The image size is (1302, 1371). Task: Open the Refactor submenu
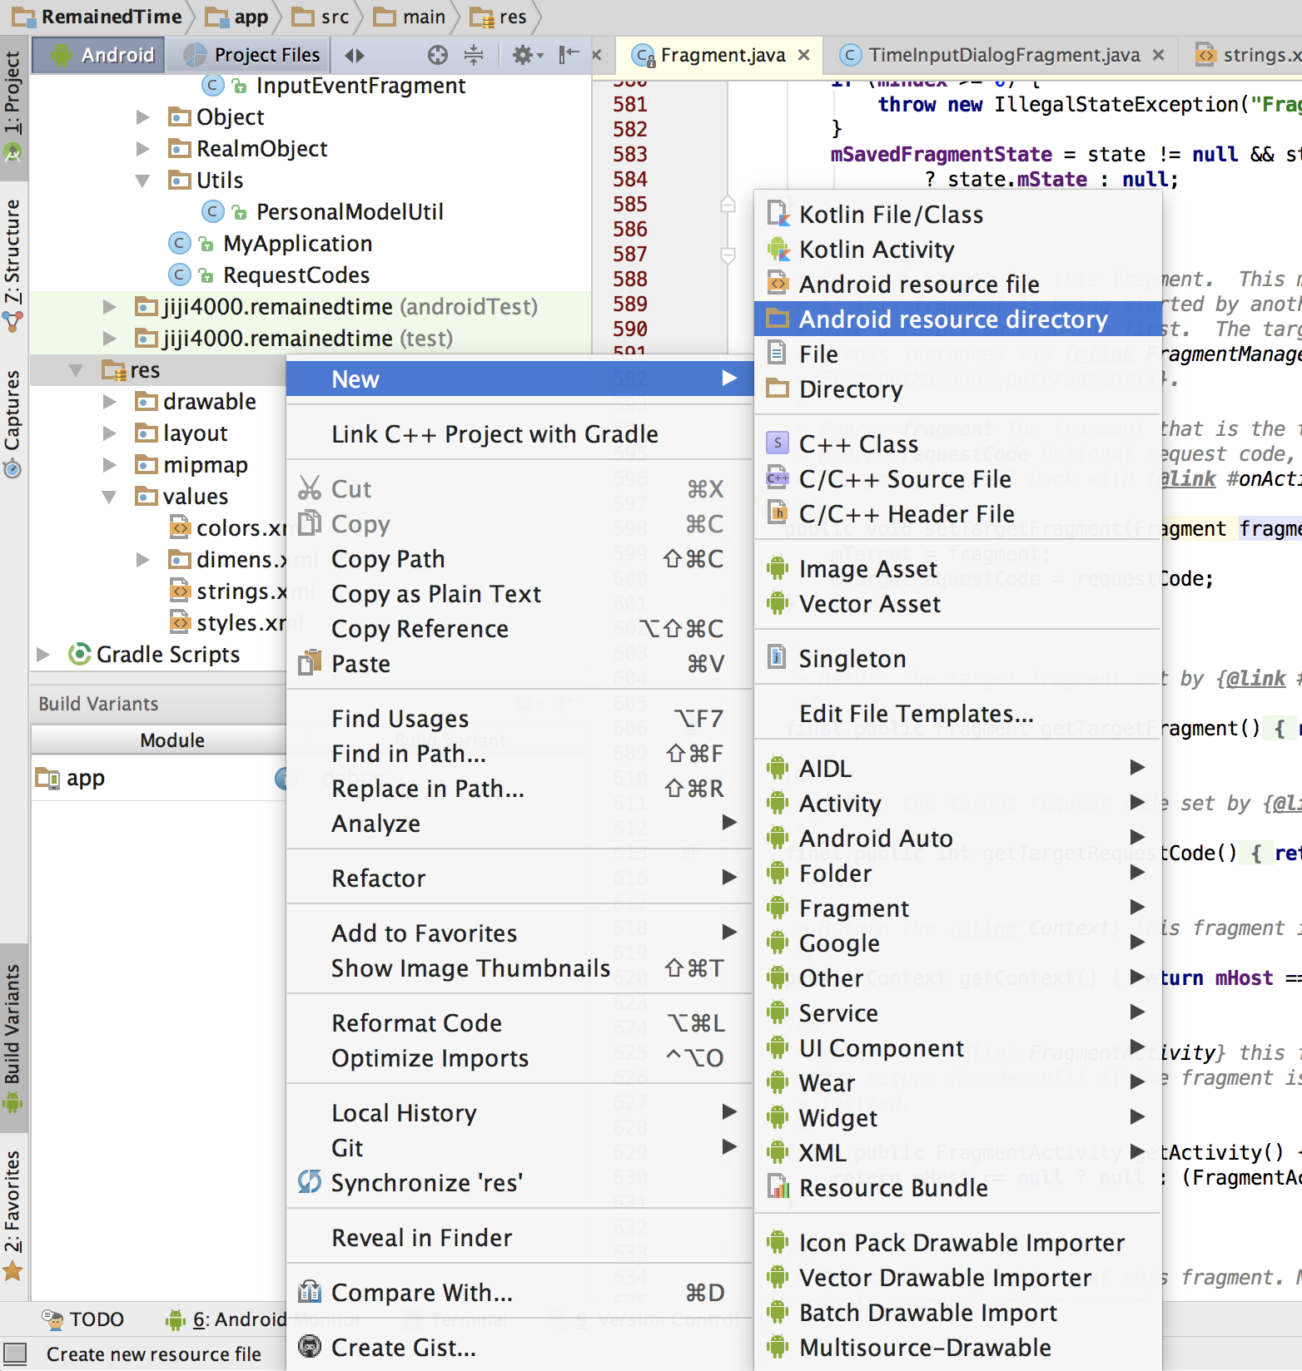point(519,879)
